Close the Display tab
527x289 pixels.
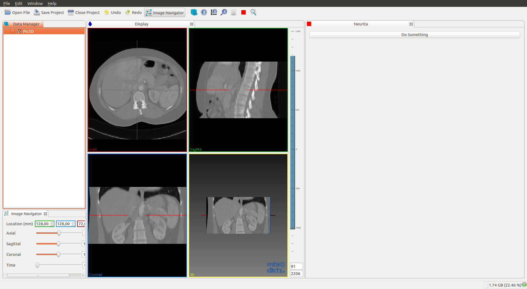(192, 24)
